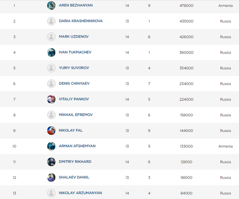Click Nikolay Arzumanyan's placeholder avatar icon

point(51,193)
